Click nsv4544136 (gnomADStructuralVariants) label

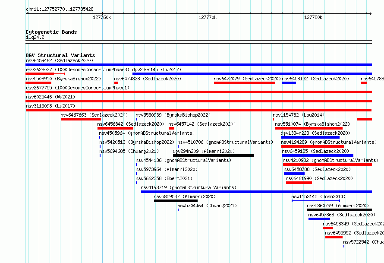coord(183,160)
